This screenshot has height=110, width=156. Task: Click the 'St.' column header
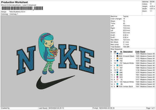(x=121, y=52)
